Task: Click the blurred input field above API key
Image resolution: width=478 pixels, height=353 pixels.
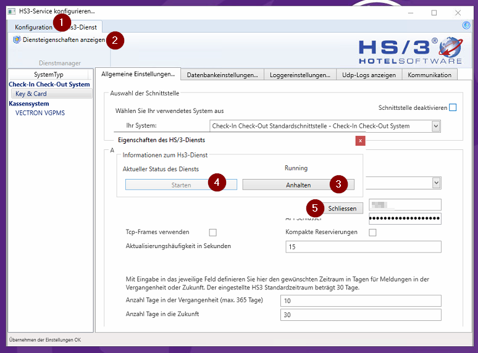Action: 405,205
